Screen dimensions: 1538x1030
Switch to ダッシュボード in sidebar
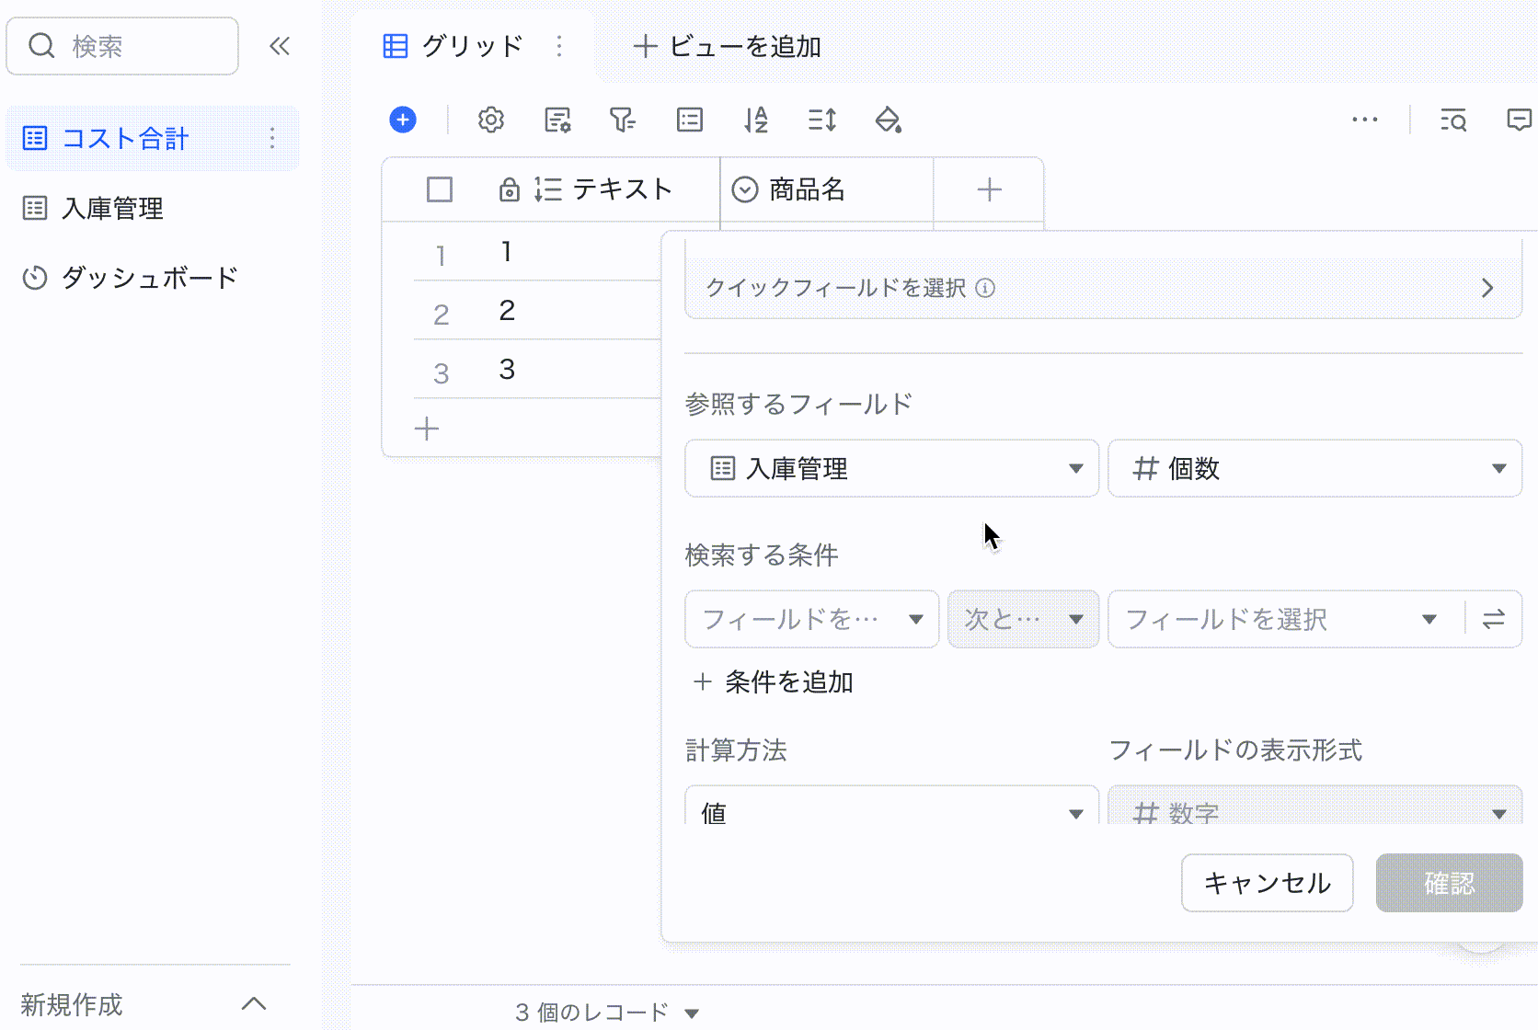(149, 278)
